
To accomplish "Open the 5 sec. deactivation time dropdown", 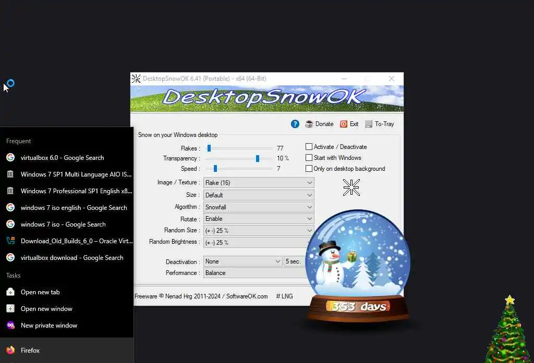I will [295, 261].
